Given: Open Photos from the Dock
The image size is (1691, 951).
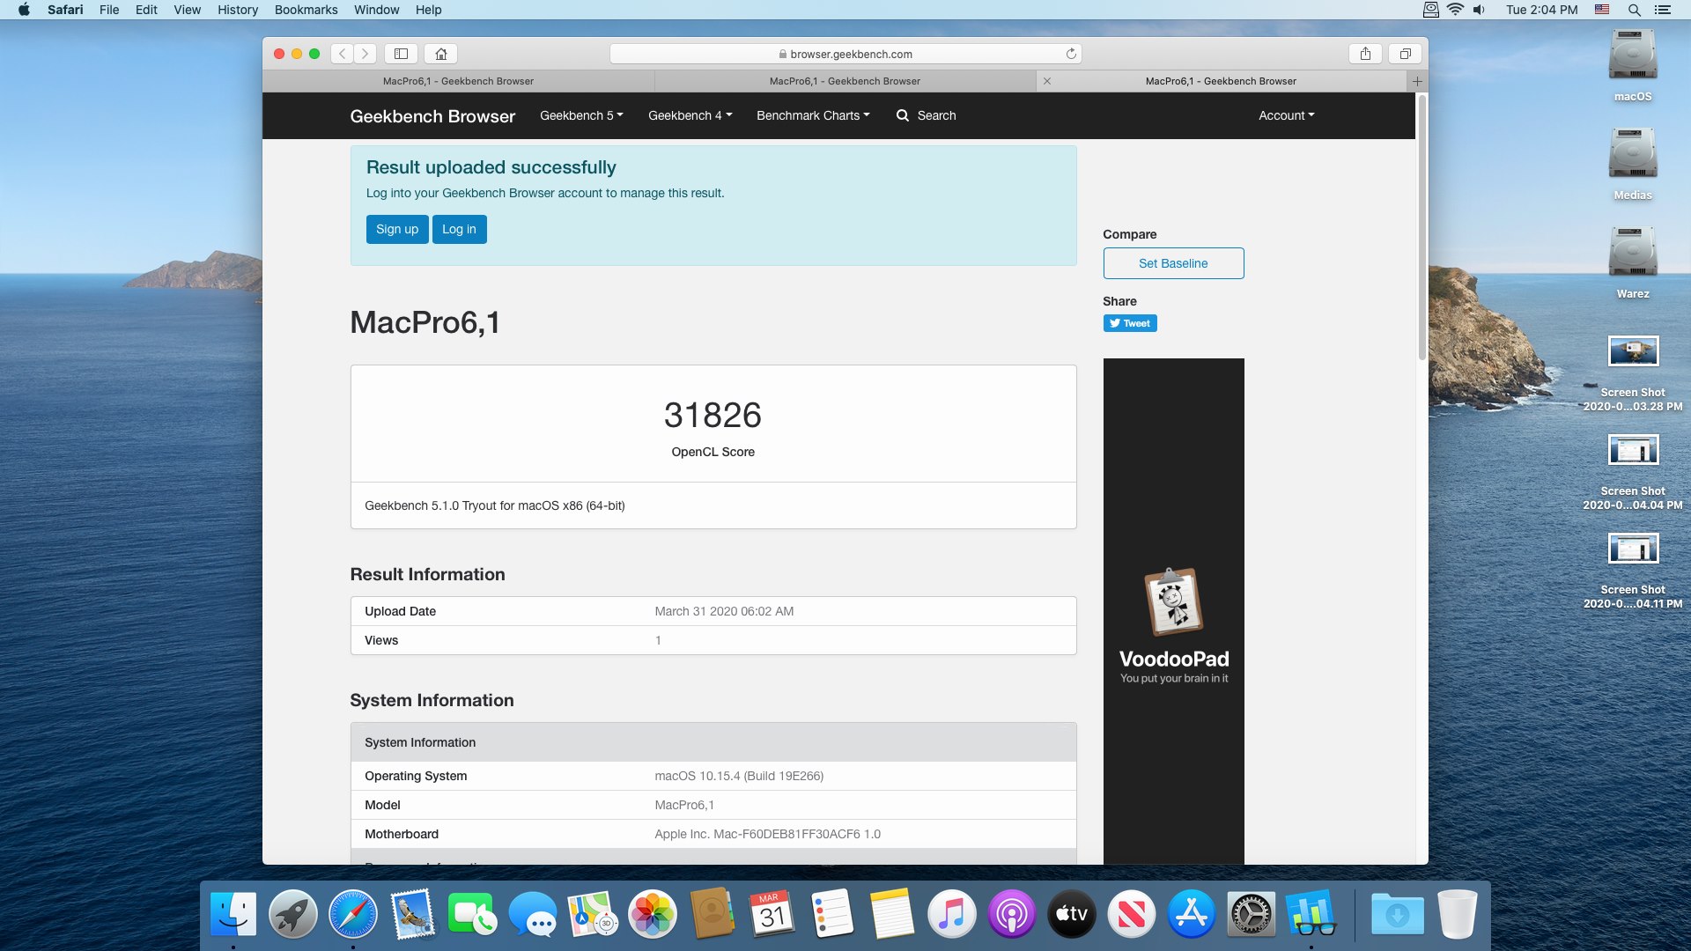Looking at the screenshot, I should tap(653, 914).
